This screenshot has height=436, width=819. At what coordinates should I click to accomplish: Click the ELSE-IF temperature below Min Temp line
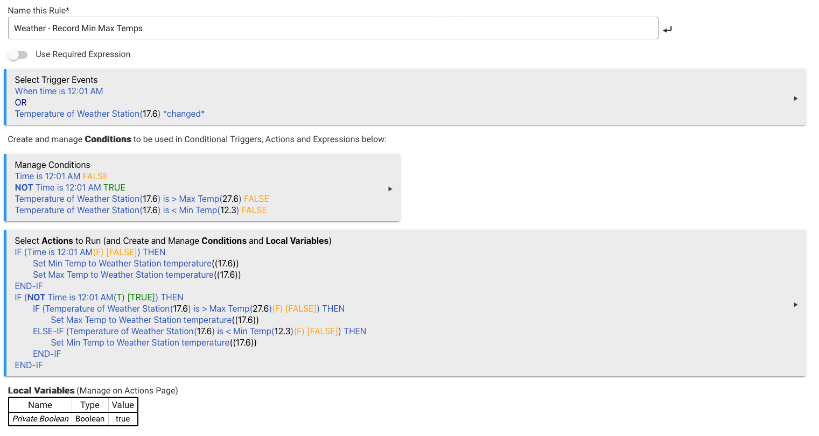[199, 332]
